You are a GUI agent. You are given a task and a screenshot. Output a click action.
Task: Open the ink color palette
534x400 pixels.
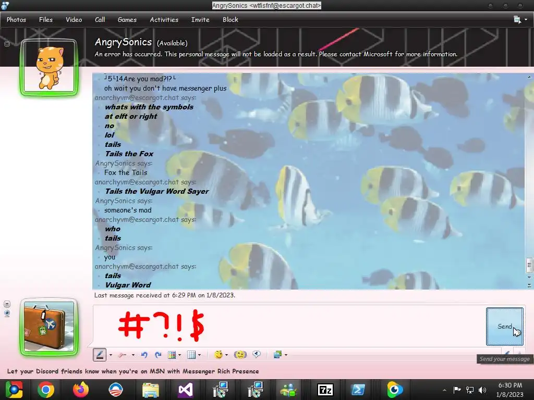point(172,355)
